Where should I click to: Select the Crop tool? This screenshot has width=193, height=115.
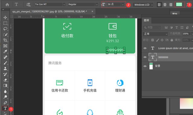tap(5, 40)
